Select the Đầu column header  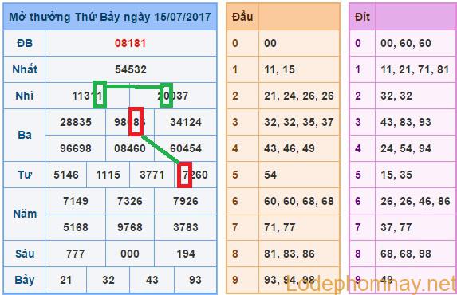(242, 17)
